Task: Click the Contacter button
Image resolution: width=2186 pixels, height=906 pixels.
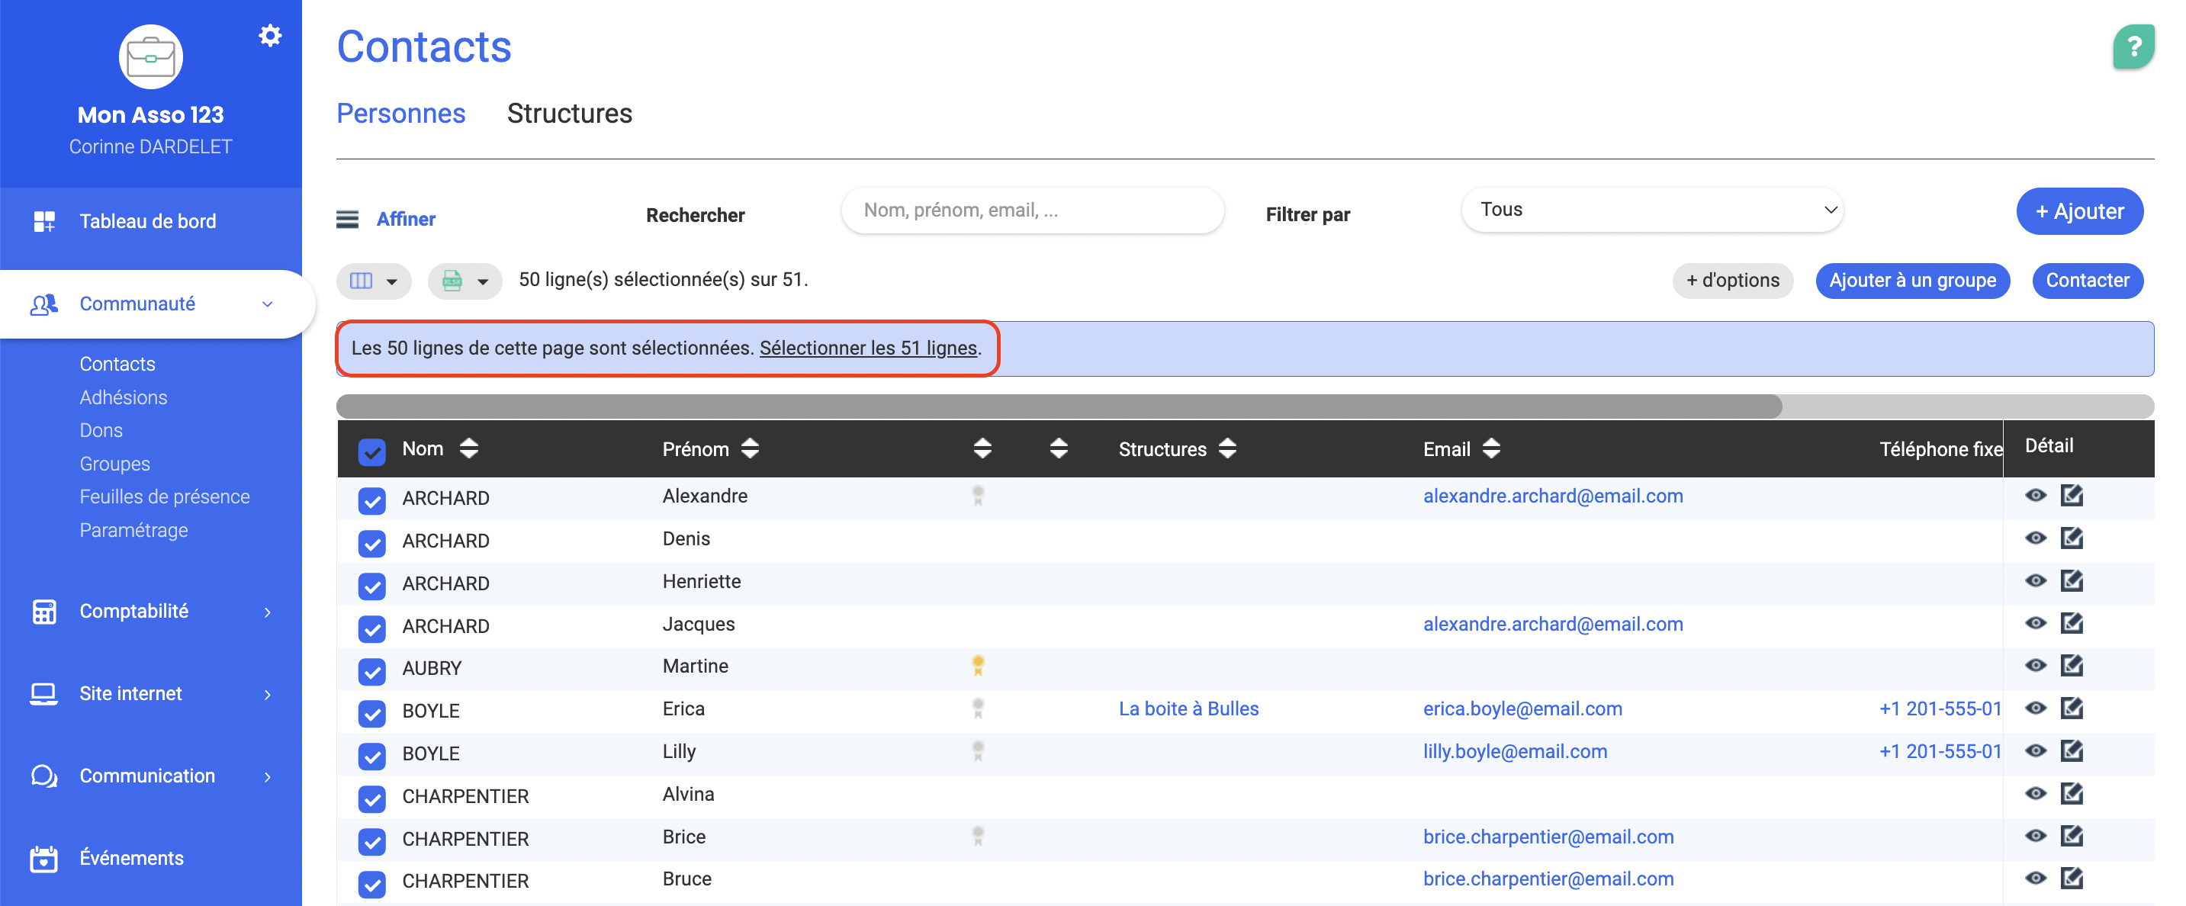Action: click(2088, 281)
